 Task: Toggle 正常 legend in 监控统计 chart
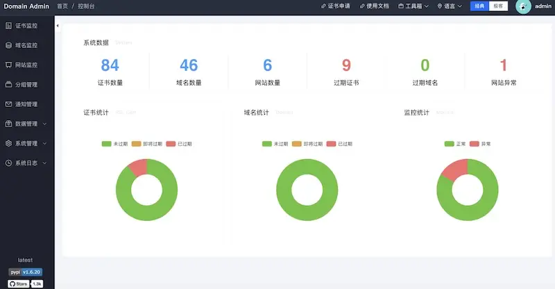pyautogui.click(x=455, y=144)
